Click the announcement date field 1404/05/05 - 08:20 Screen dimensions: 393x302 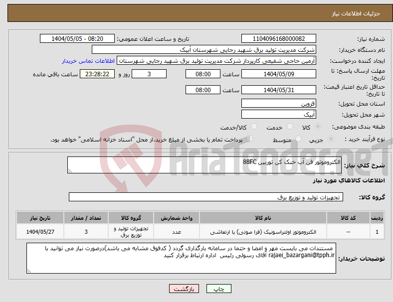77,38
